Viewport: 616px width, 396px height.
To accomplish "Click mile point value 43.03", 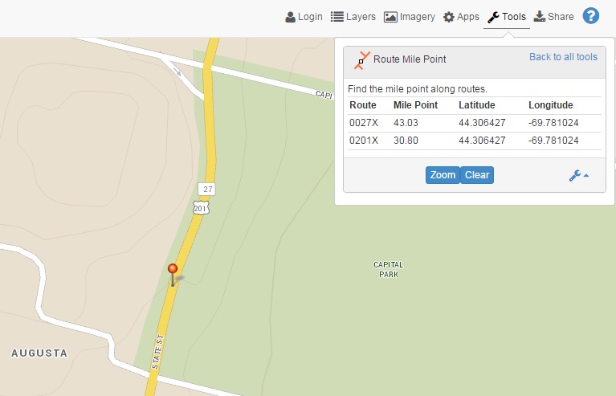I will [x=406, y=123].
